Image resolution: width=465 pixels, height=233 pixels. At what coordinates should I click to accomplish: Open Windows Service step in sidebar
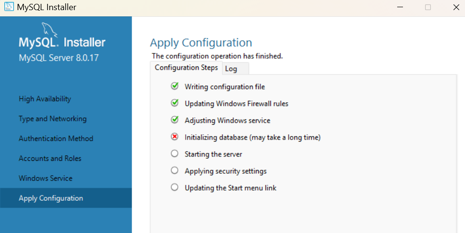66,179
